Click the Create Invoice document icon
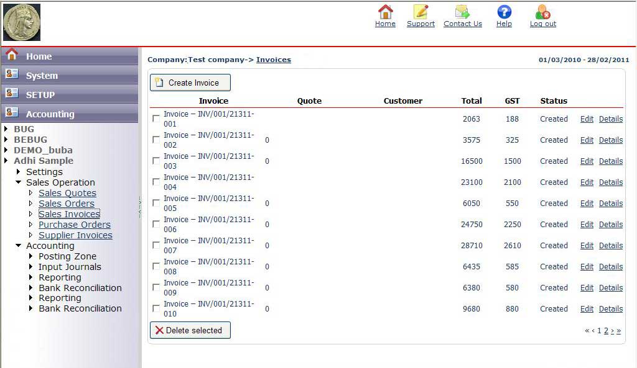The height and width of the screenshot is (368, 637). (x=159, y=83)
